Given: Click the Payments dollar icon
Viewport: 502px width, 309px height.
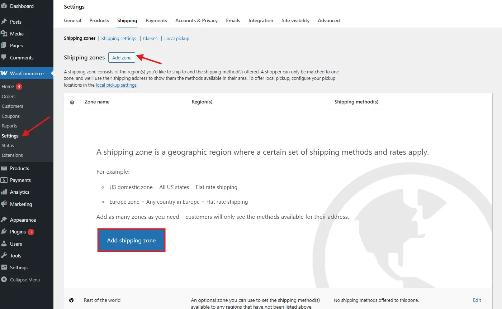Looking at the screenshot, I should tap(4, 180).
